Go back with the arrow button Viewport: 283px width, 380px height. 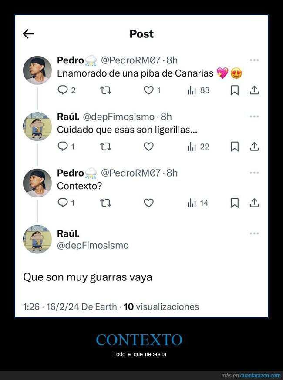pyautogui.click(x=28, y=33)
